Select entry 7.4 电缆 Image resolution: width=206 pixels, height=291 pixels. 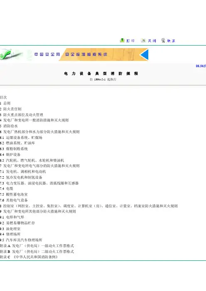click(x=7, y=189)
